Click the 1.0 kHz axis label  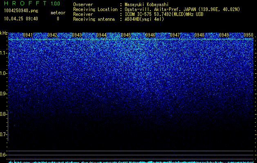(3, 73)
